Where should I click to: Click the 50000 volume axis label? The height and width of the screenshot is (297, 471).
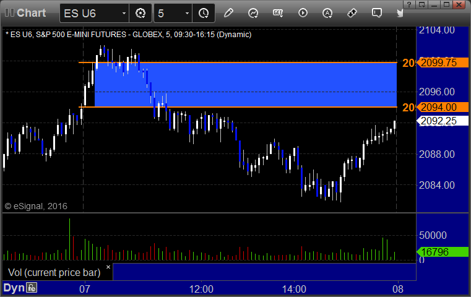click(433, 235)
